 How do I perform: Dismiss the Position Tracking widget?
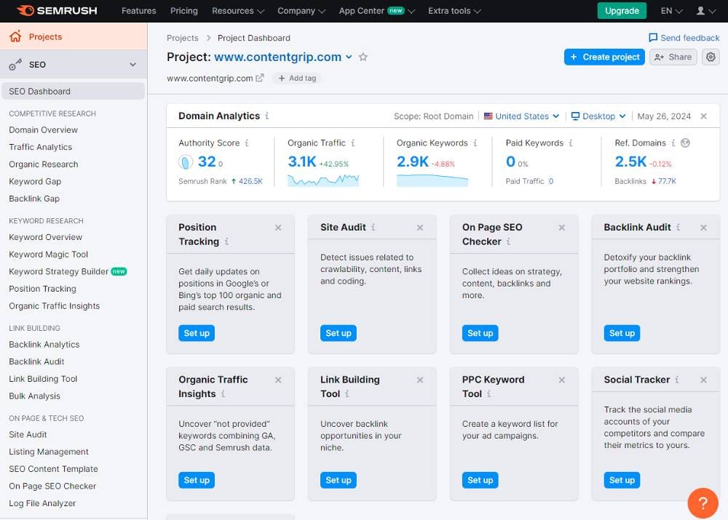tap(277, 227)
